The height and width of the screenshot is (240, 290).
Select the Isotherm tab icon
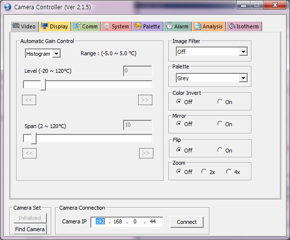[x=232, y=26]
